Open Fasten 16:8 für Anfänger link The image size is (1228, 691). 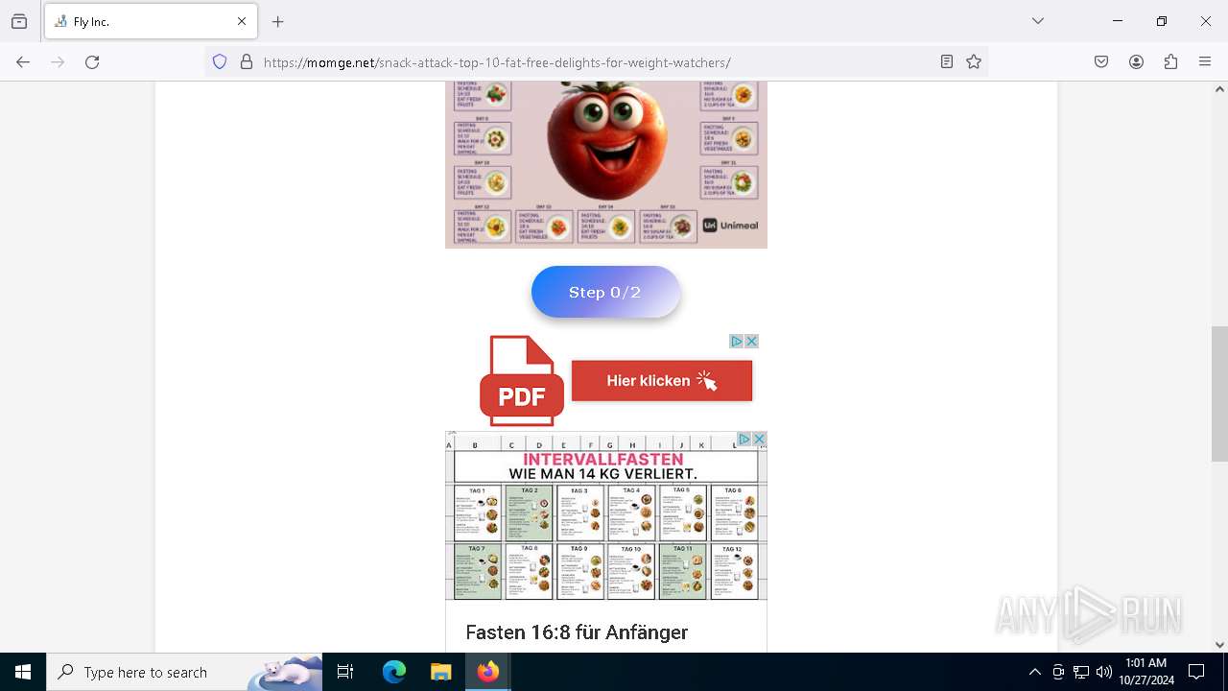tap(577, 632)
